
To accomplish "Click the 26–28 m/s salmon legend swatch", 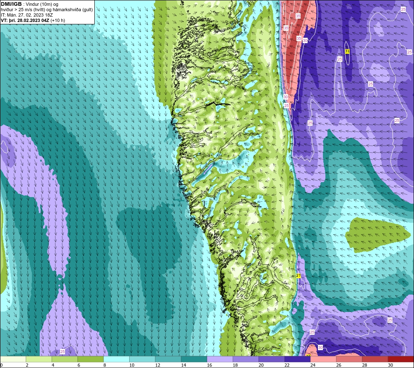I will point(349,359).
